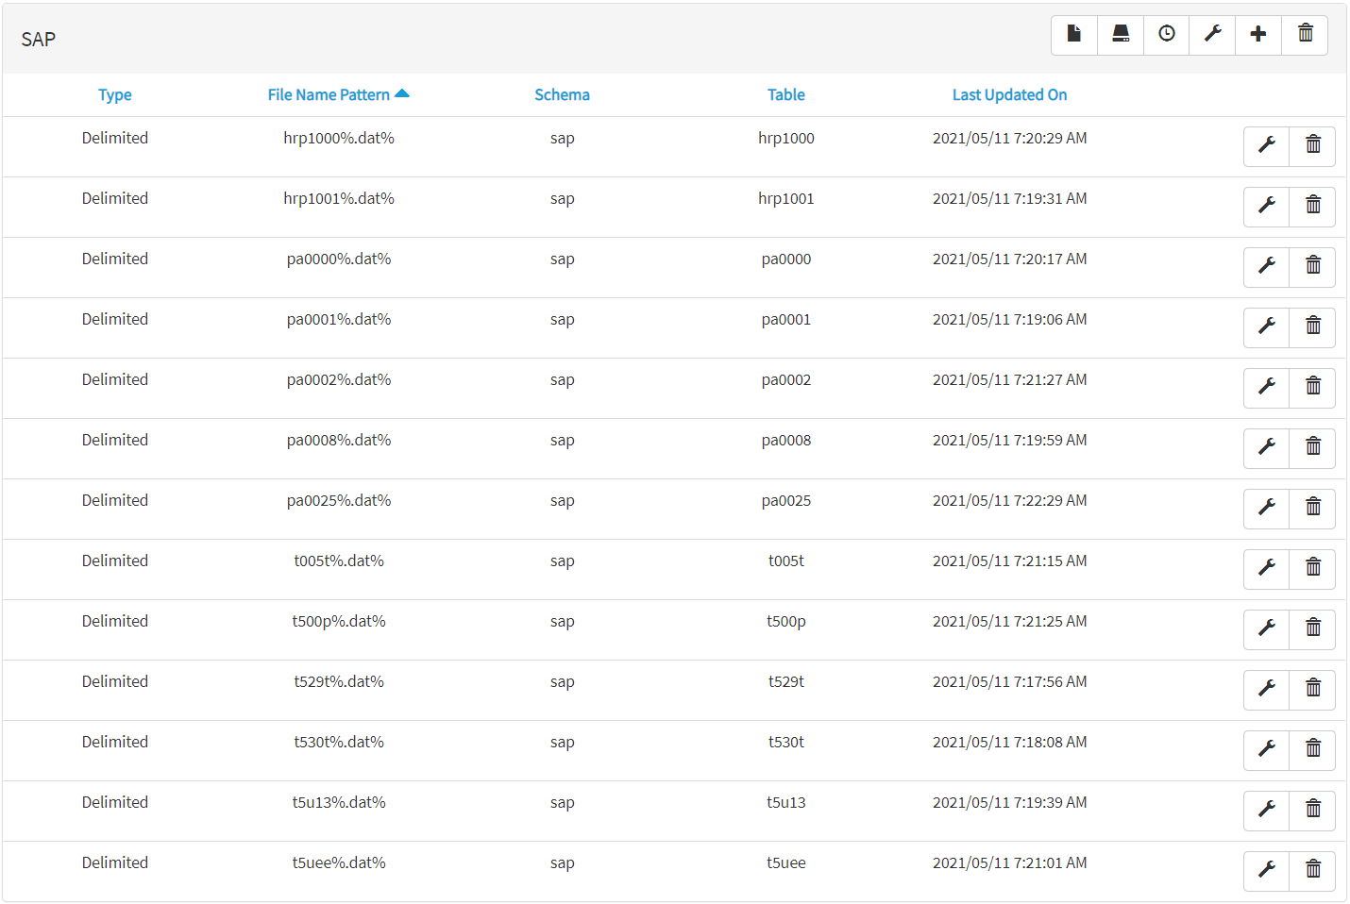
Task: Delete the hrp1001 row using trash icon
Action: pos(1313,206)
